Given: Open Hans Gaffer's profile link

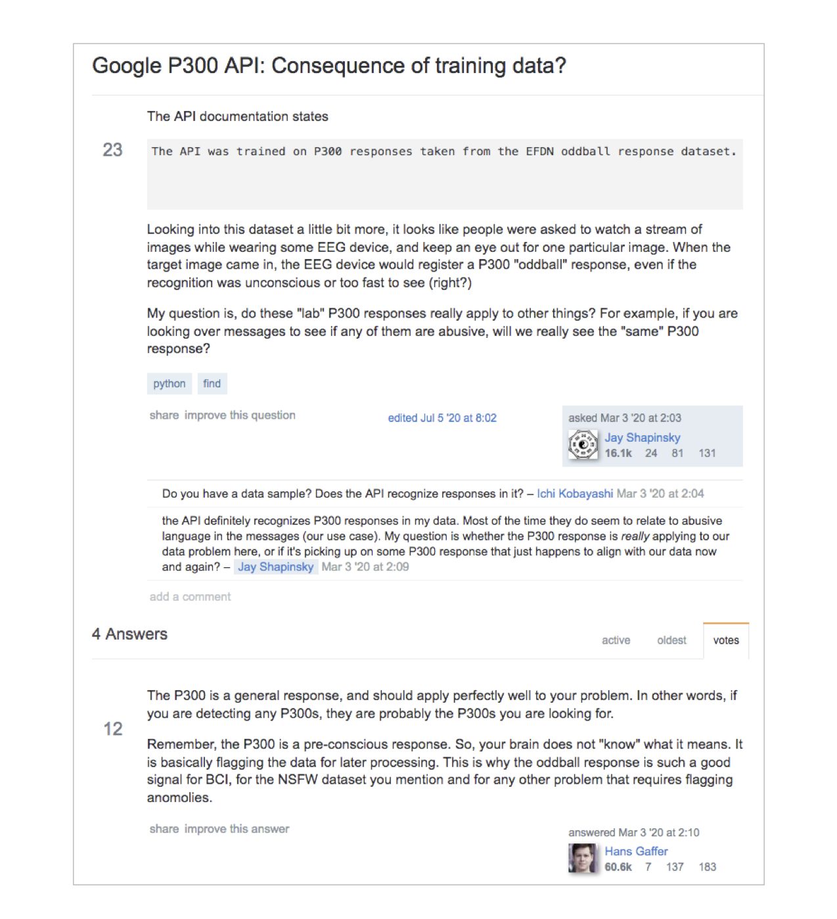Looking at the screenshot, I should click(636, 851).
